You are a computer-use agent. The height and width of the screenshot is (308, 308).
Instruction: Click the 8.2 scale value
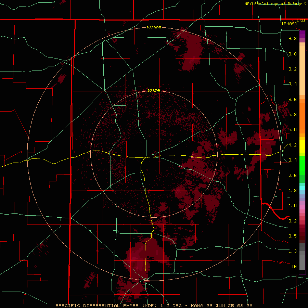(293, 69)
